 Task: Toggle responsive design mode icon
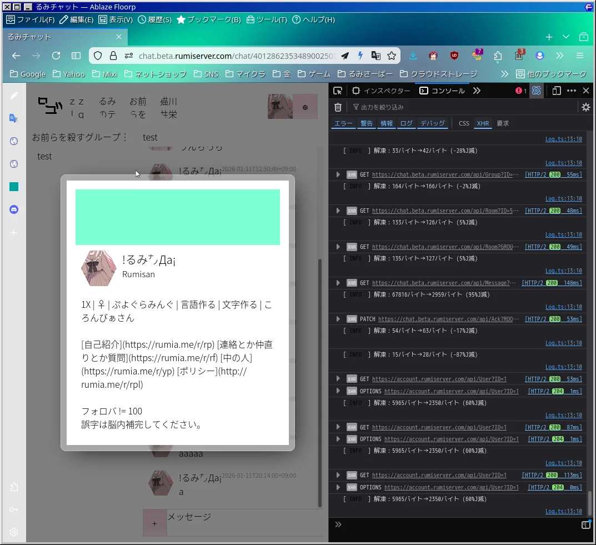(557, 91)
